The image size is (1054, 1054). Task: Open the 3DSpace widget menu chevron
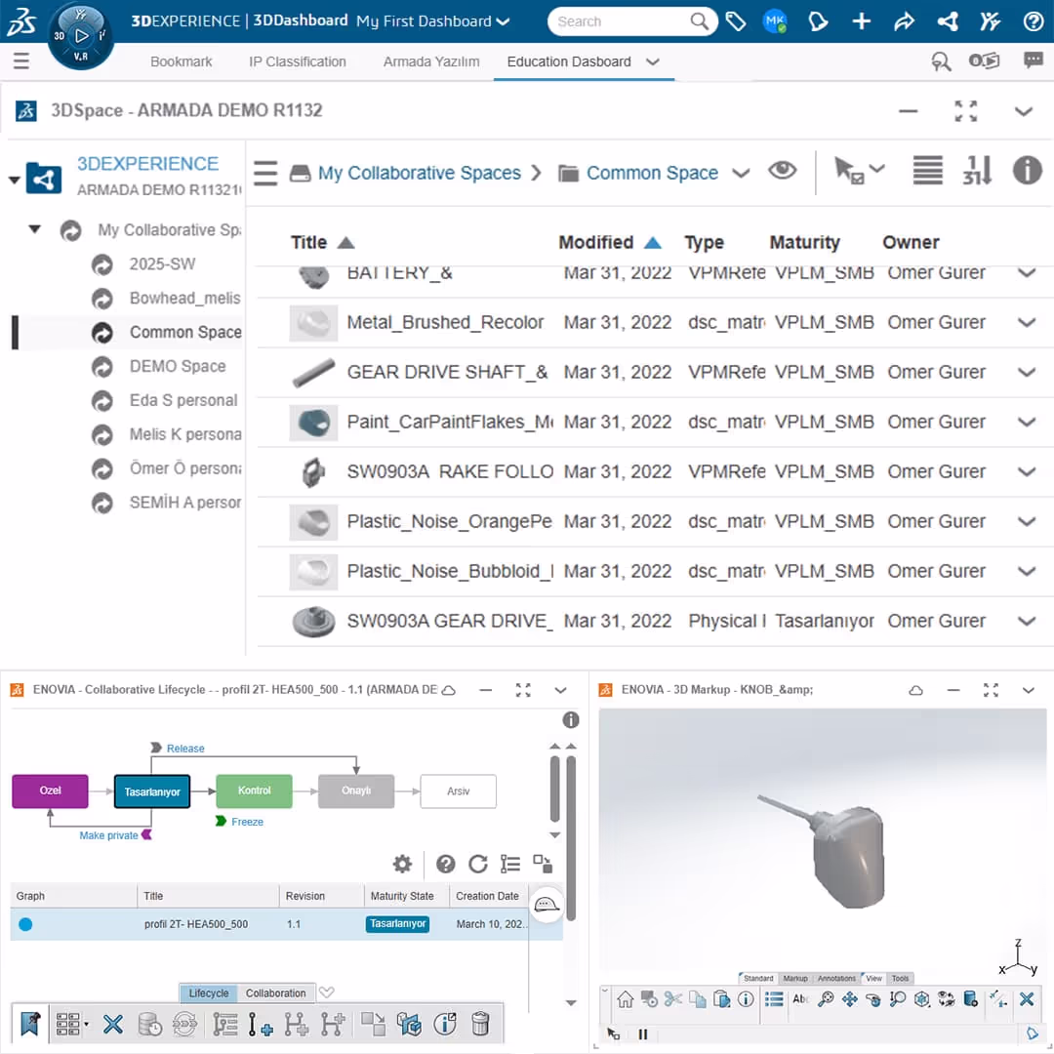(1023, 111)
